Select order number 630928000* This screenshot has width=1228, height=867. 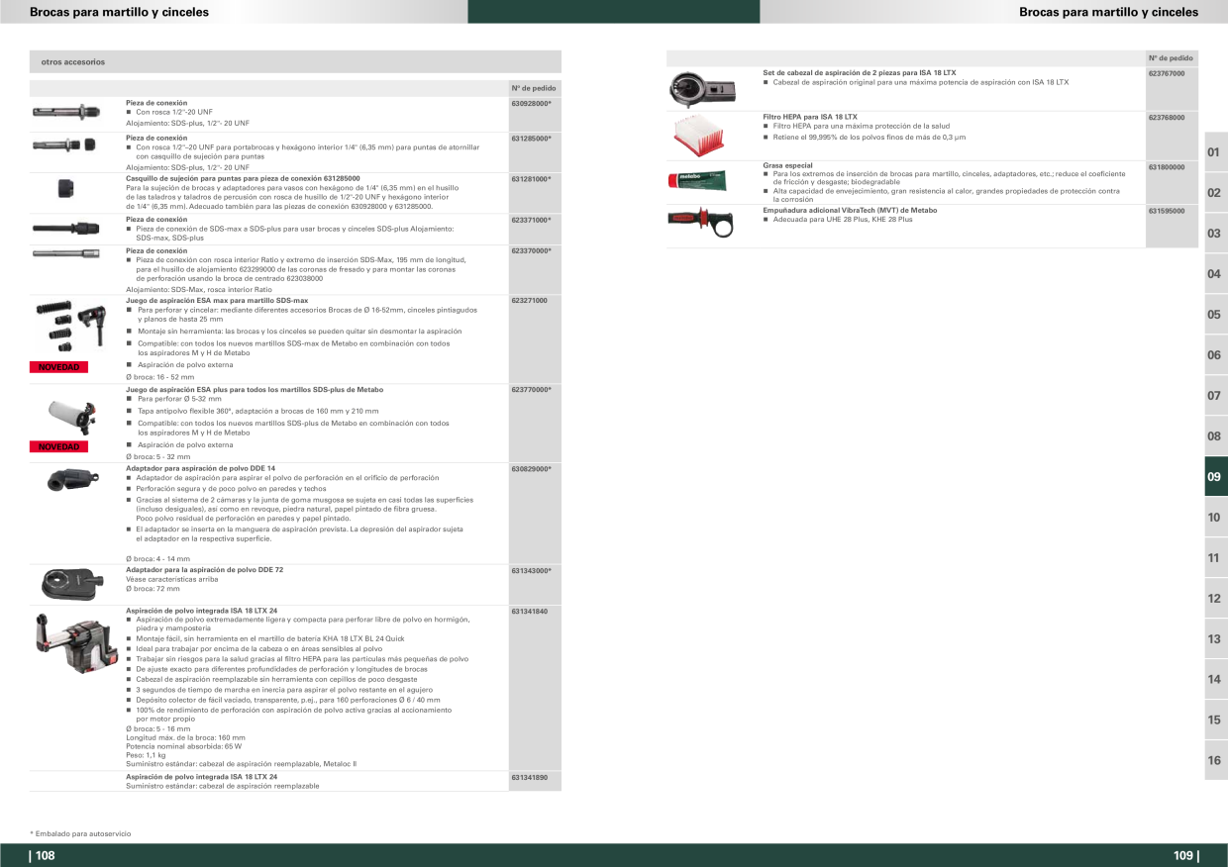531,103
